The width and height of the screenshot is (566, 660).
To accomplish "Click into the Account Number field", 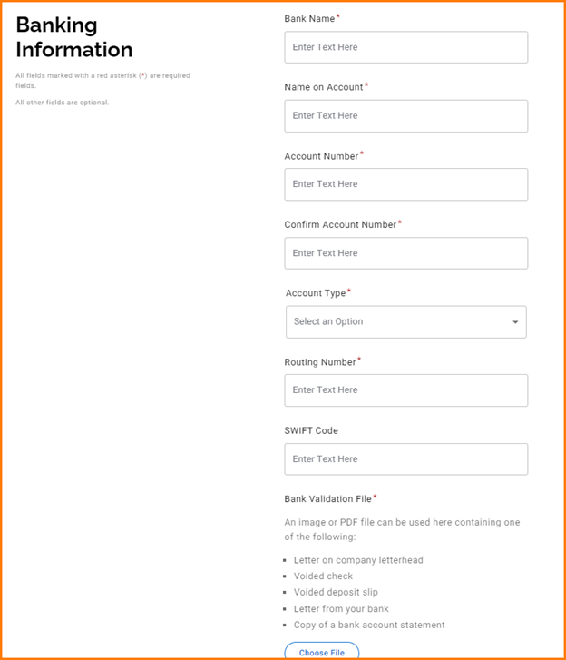I will 405,184.
